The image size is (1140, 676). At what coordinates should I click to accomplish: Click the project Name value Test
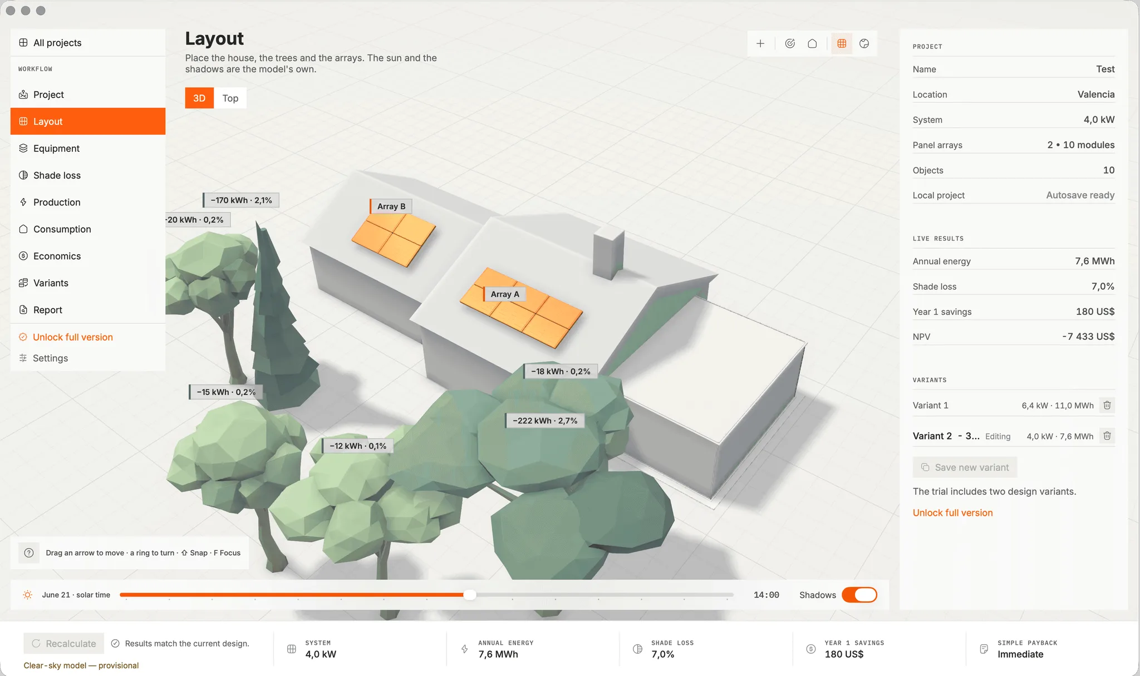(x=1105, y=69)
